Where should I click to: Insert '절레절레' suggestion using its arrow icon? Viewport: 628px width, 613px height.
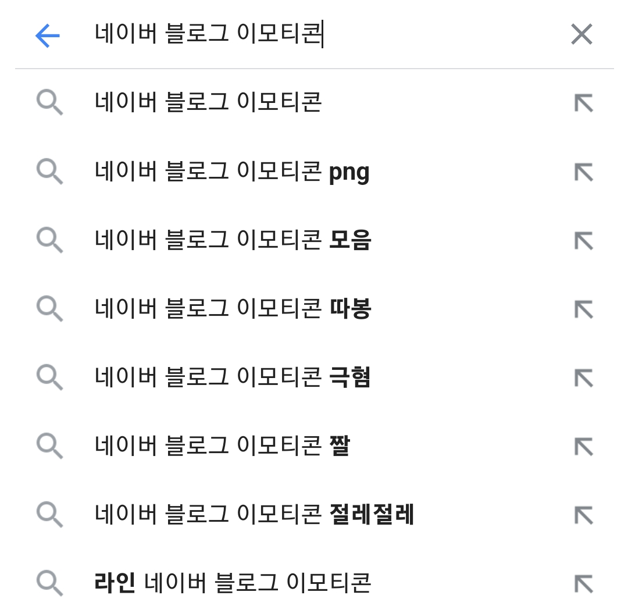point(583,515)
